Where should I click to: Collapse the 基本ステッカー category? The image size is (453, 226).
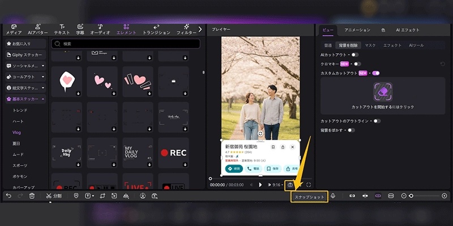25,99
